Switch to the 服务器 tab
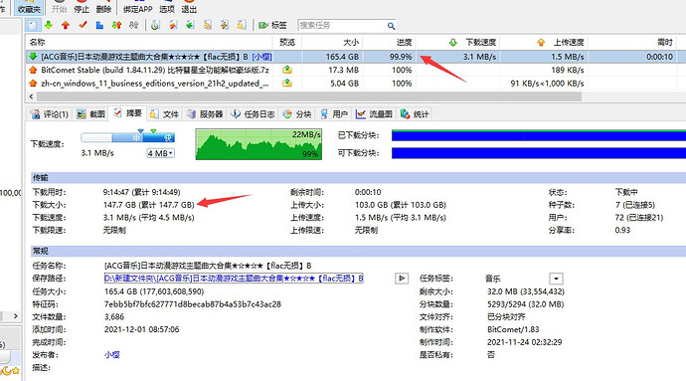 pos(205,114)
